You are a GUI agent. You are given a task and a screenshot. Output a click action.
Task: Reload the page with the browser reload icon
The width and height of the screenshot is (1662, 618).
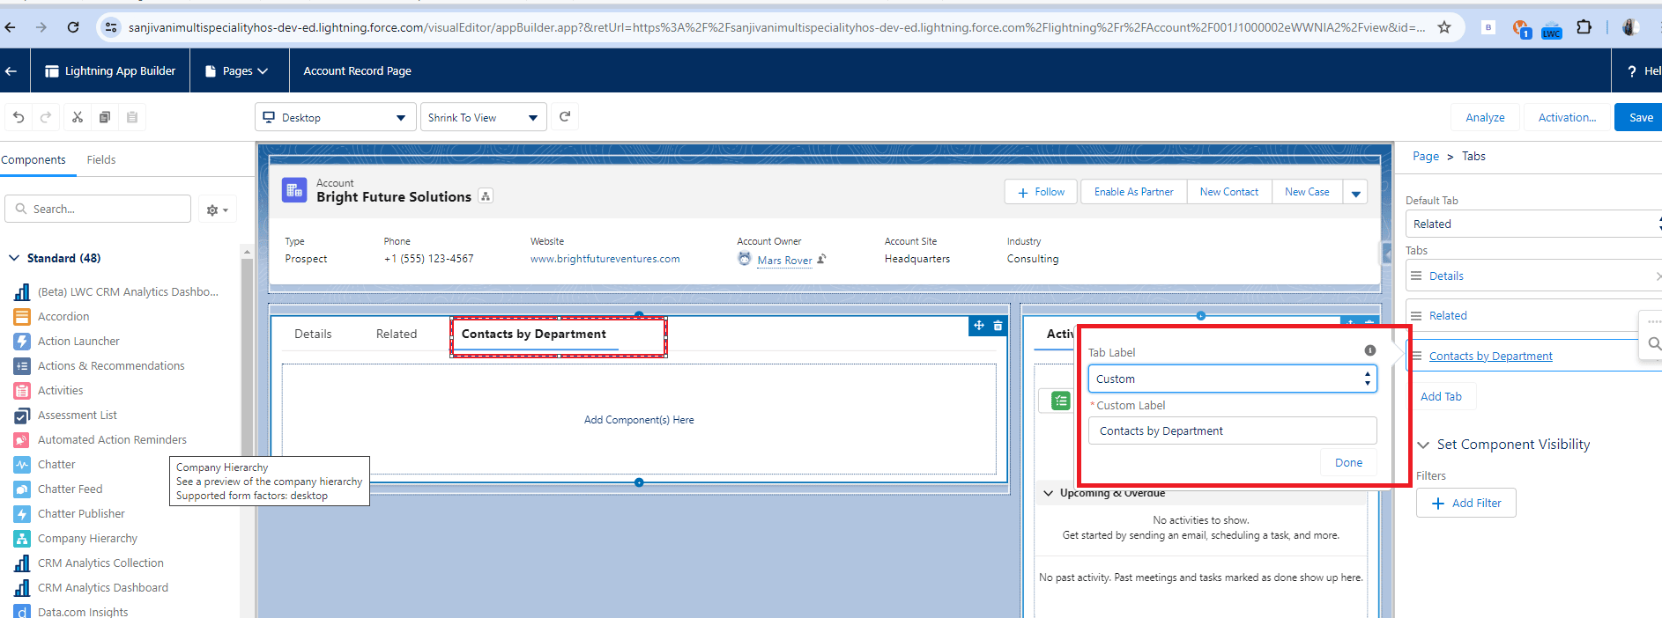pyautogui.click(x=73, y=27)
